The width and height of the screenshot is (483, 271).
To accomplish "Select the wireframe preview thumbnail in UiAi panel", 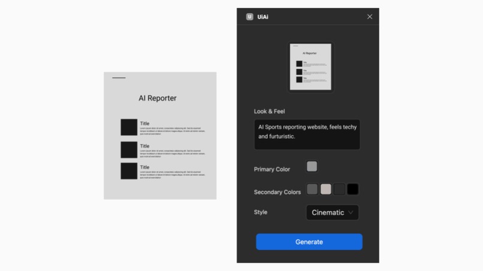I will [x=310, y=67].
